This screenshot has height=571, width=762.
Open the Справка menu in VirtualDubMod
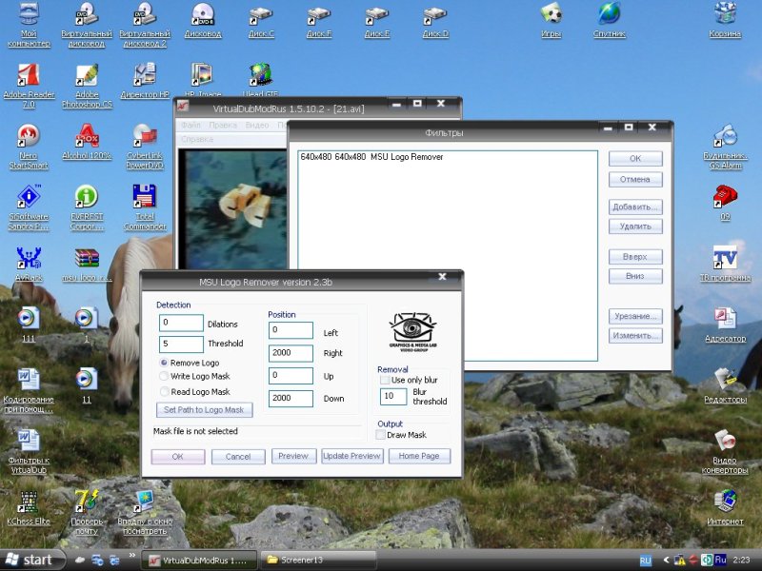point(197,139)
